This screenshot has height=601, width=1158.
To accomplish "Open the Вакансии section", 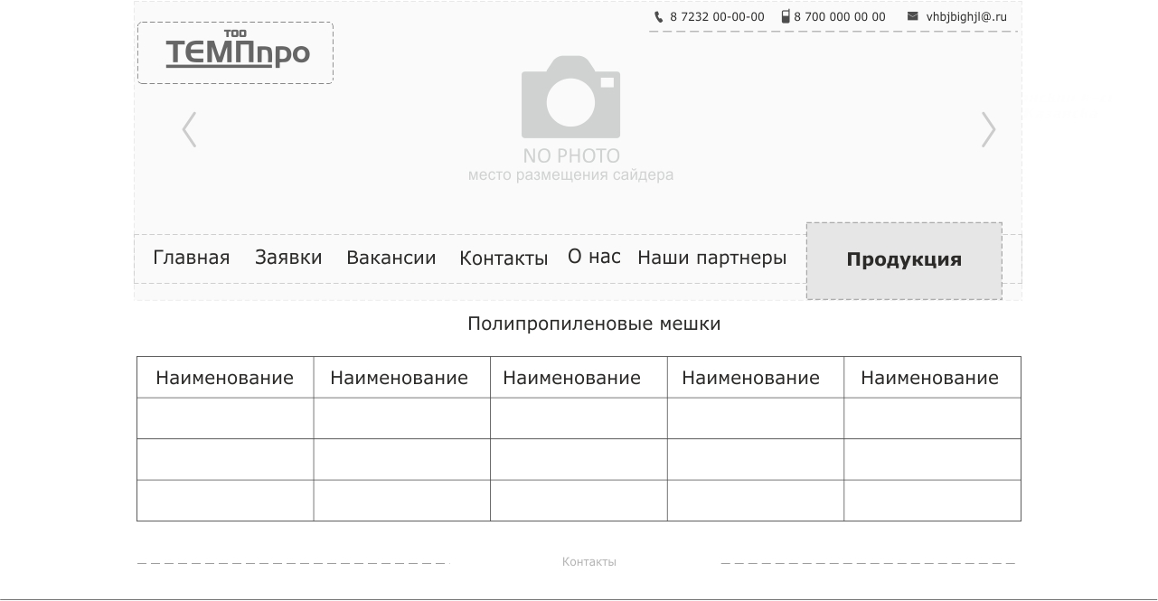I will [391, 258].
